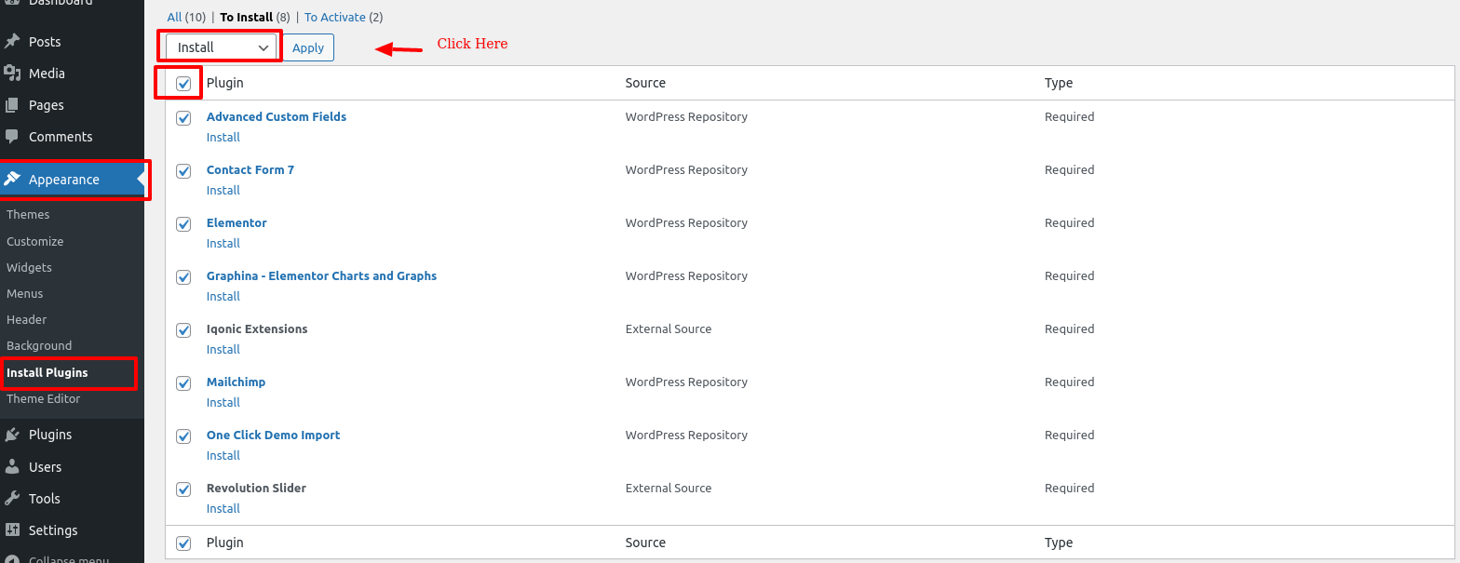Click Required in One Click Demo Import row

pos(1069,435)
